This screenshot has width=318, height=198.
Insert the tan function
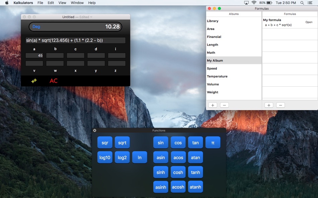coord(195,143)
